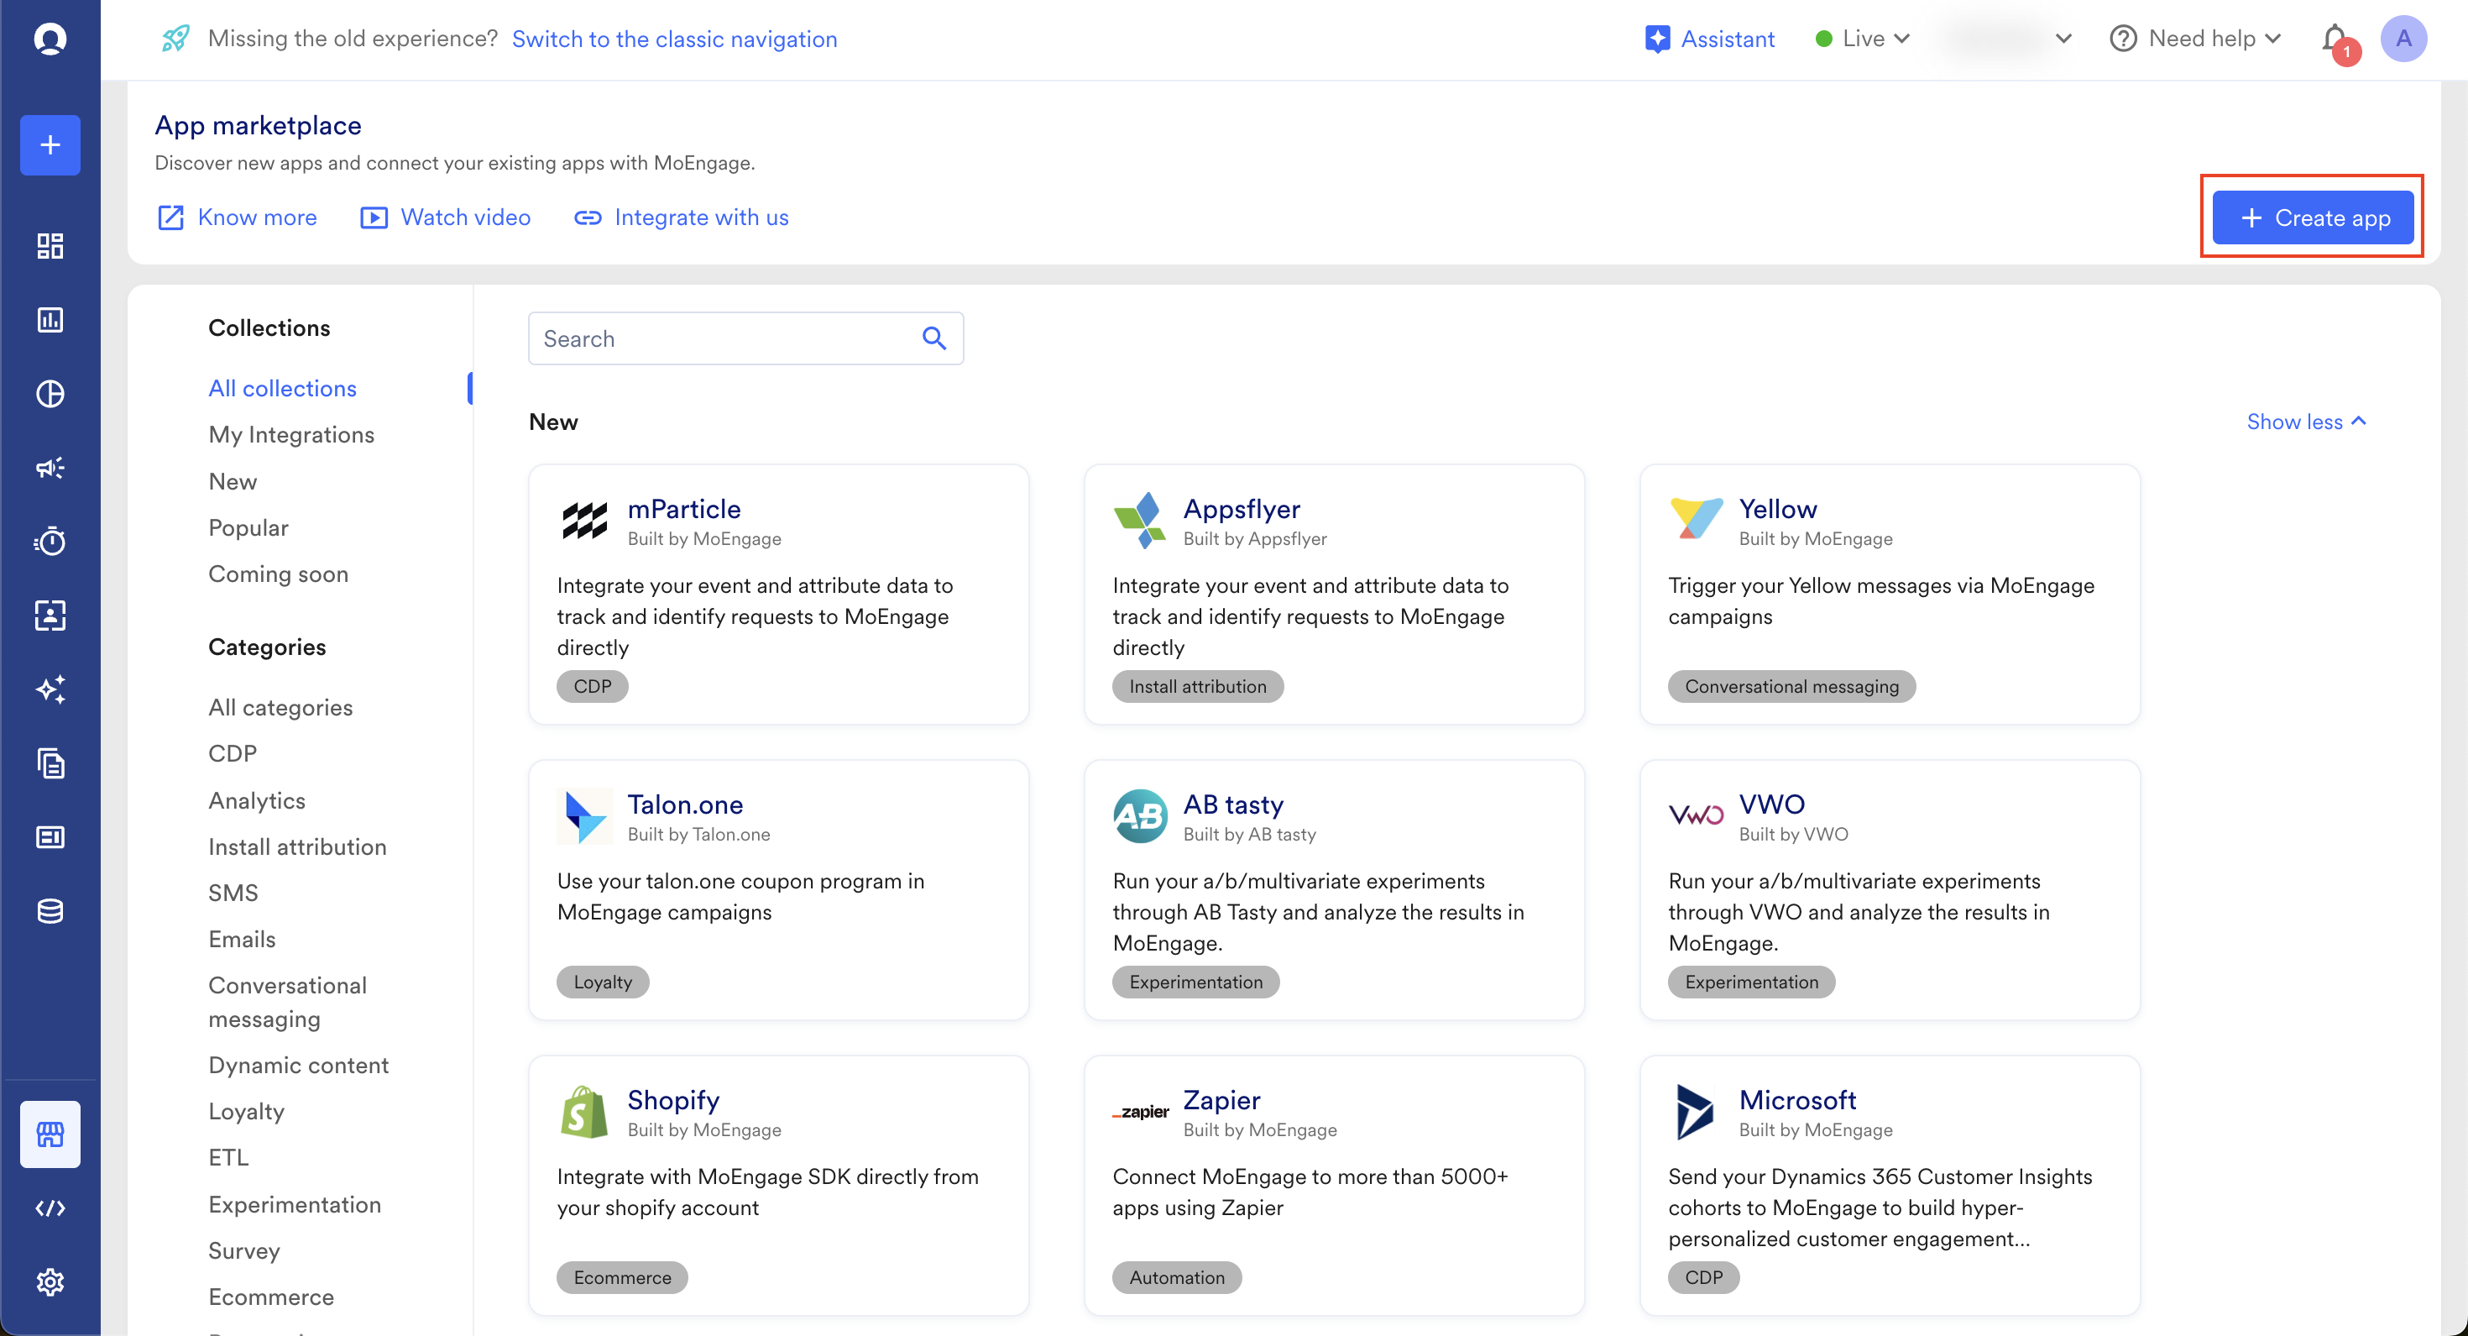Expand the Need help menu
2468x1336 pixels.
2195,39
